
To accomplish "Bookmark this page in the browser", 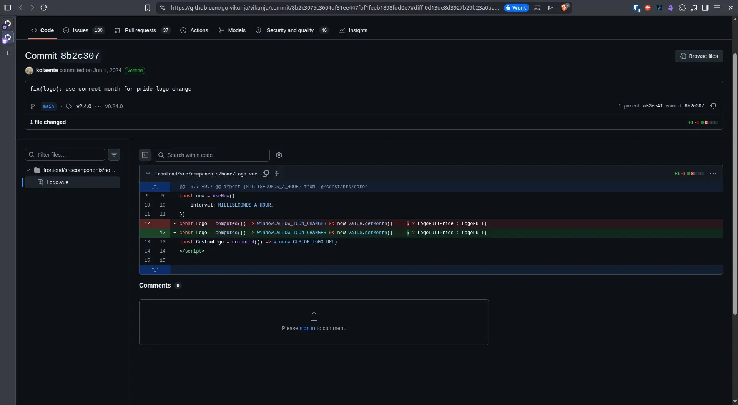I will click(x=147, y=8).
